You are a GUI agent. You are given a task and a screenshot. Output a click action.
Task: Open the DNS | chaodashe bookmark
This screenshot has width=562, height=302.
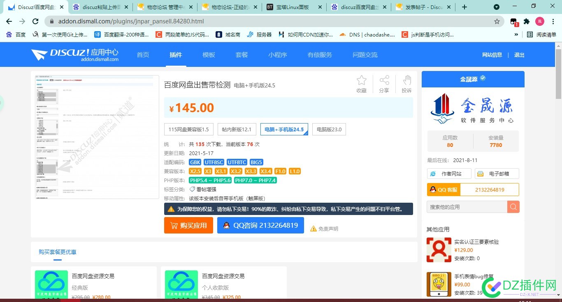pyautogui.click(x=367, y=35)
